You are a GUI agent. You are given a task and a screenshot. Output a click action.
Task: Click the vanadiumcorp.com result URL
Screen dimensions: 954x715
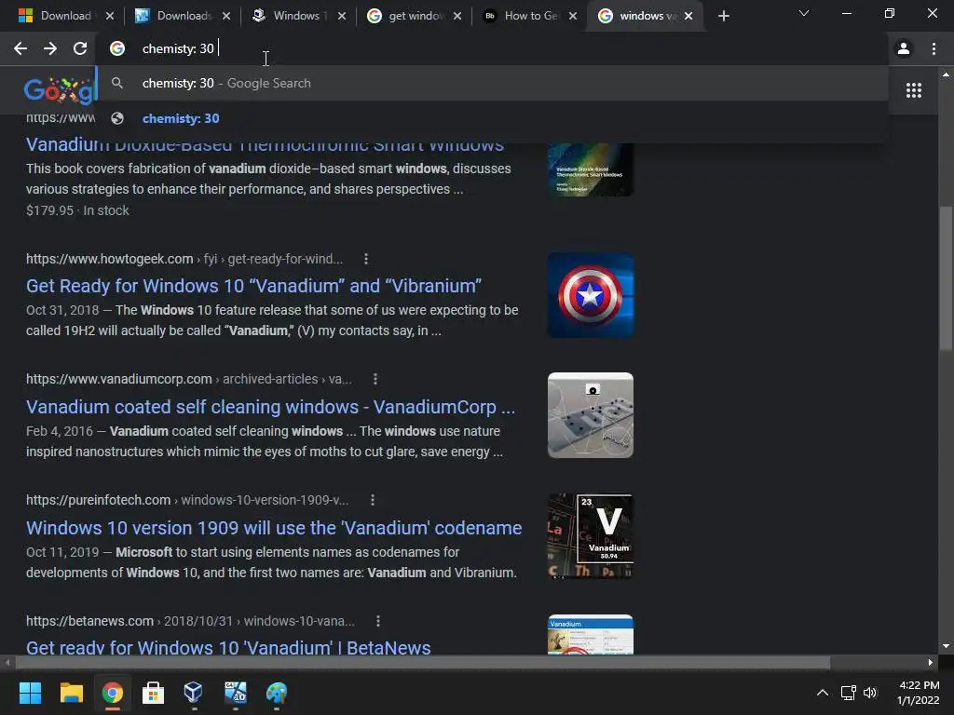[188, 380]
